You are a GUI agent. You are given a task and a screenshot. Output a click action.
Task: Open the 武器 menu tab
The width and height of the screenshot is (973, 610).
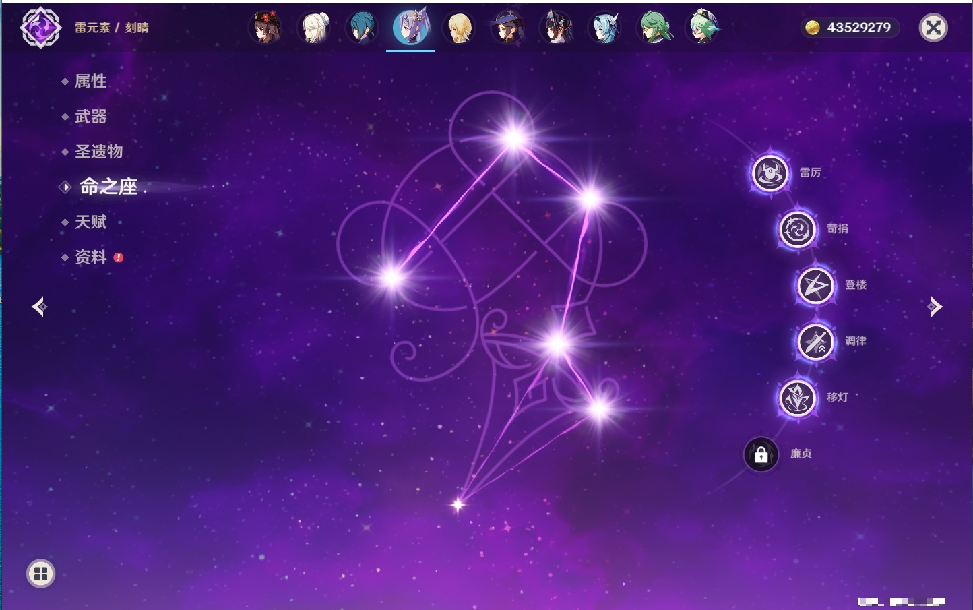click(x=90, y=117)
